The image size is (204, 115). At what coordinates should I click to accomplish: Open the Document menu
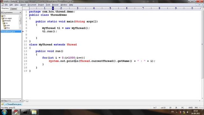pyautogui.click(x=32, y=5)
